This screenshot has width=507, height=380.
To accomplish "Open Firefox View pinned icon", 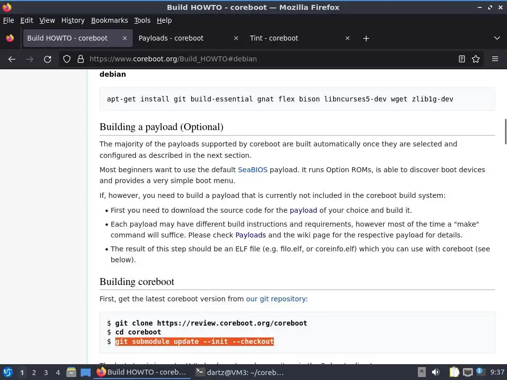I will tap(10, 38).
